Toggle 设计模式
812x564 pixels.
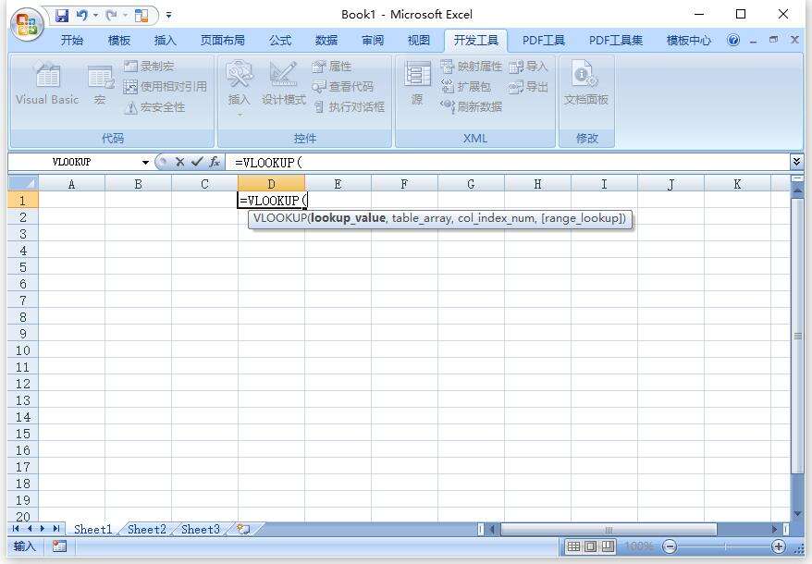[283, 83]
